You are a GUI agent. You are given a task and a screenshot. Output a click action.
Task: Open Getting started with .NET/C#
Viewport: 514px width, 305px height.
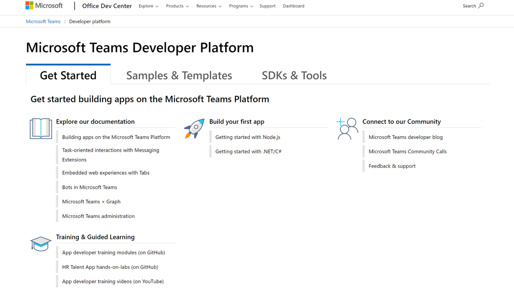248,152
